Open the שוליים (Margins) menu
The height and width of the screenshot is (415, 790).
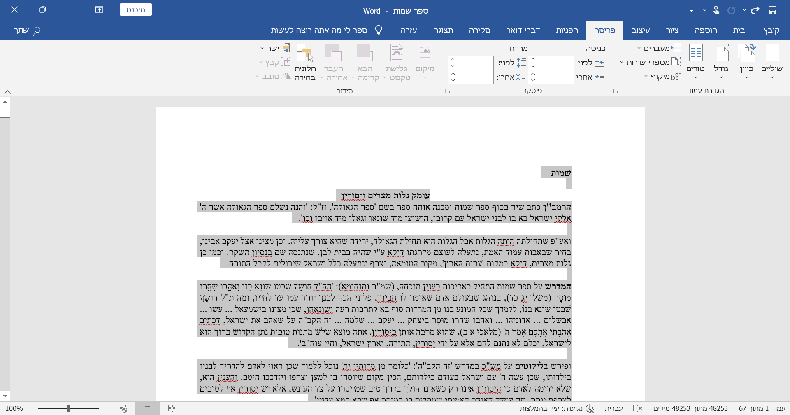click(x=772, y=62)
